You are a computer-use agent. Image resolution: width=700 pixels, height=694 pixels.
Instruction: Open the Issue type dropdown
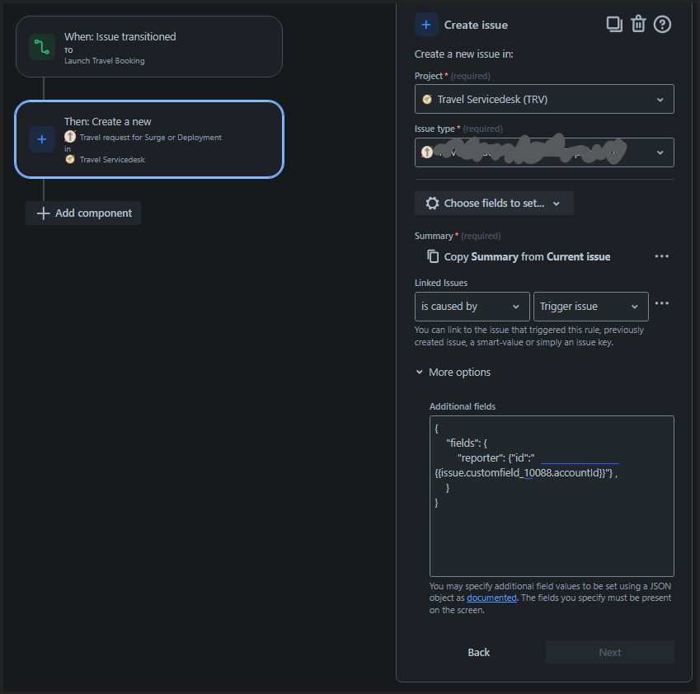click(544, 152)
